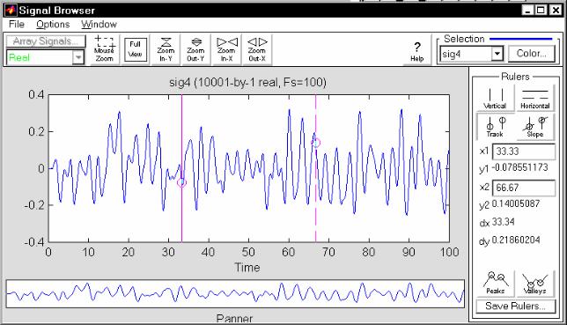Click the y1 value -0.07855173

point(519,167)
